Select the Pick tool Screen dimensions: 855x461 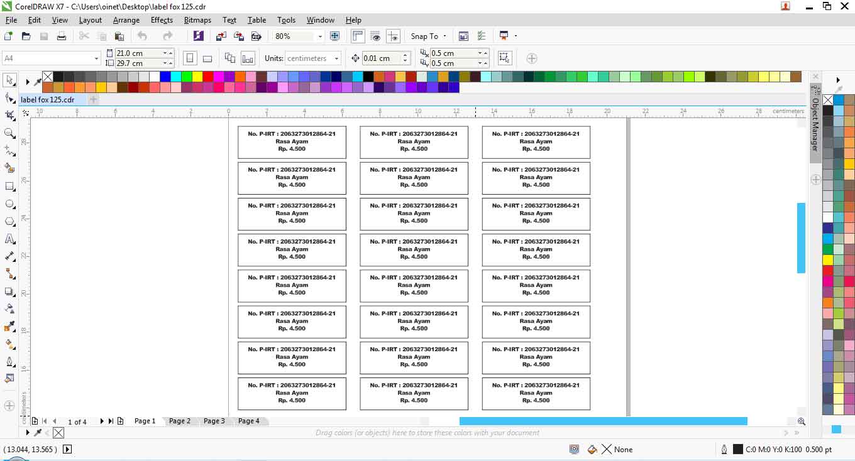9,80
